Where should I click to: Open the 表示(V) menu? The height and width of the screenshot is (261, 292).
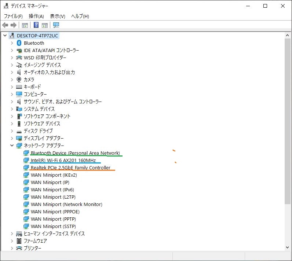click(57, 16)
